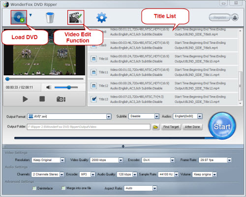Click the title list scrollbar thumb
Viewport: 246px width, 197px height.
coord(240,86)
